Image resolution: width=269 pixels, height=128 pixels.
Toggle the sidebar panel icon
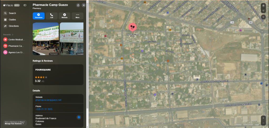point(25,5)
